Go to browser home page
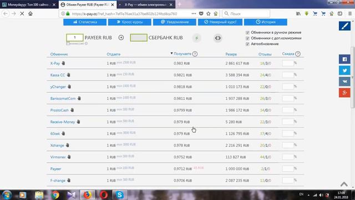Screen dimensions: 355x200 click(31, 13)
